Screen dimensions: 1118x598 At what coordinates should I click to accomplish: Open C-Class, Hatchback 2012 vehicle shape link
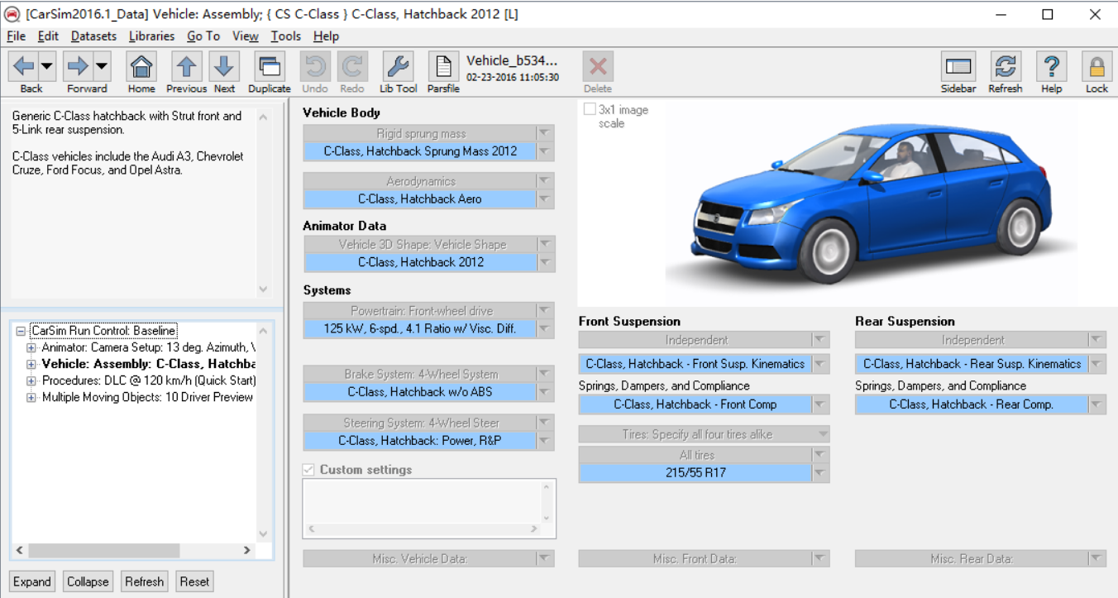tap(420, 262)
